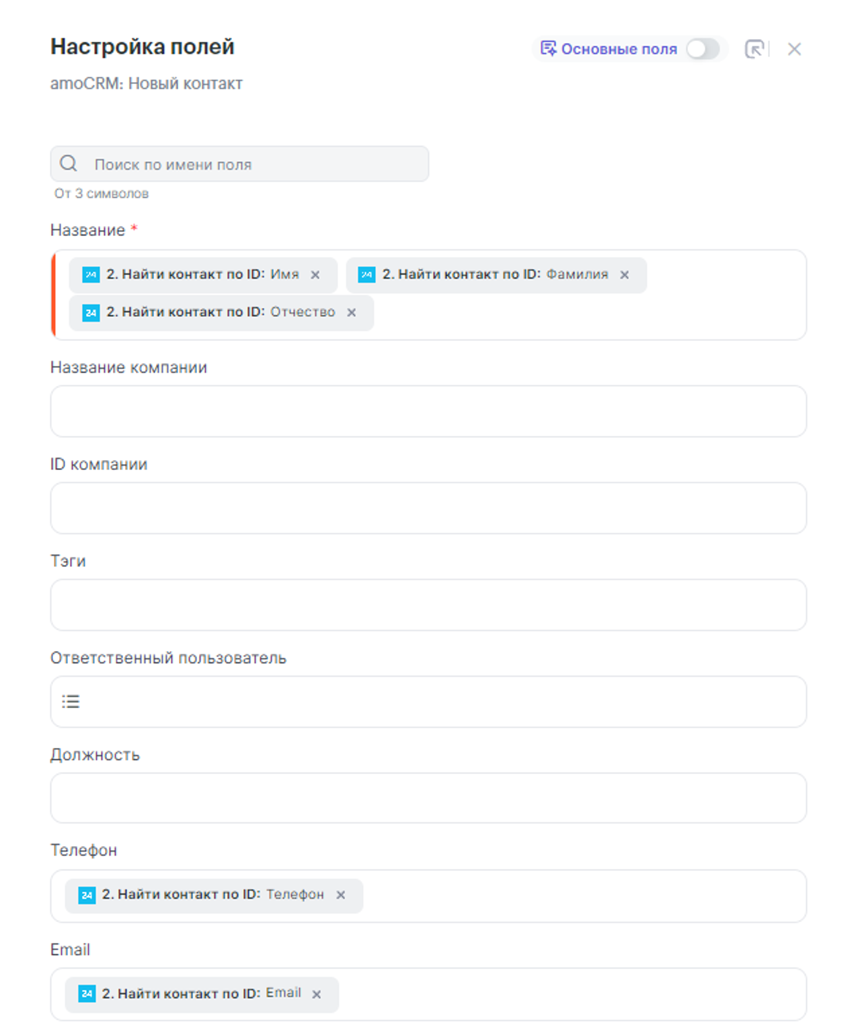
Task: Click the search magnifier icon
Action: click(69, 163)
